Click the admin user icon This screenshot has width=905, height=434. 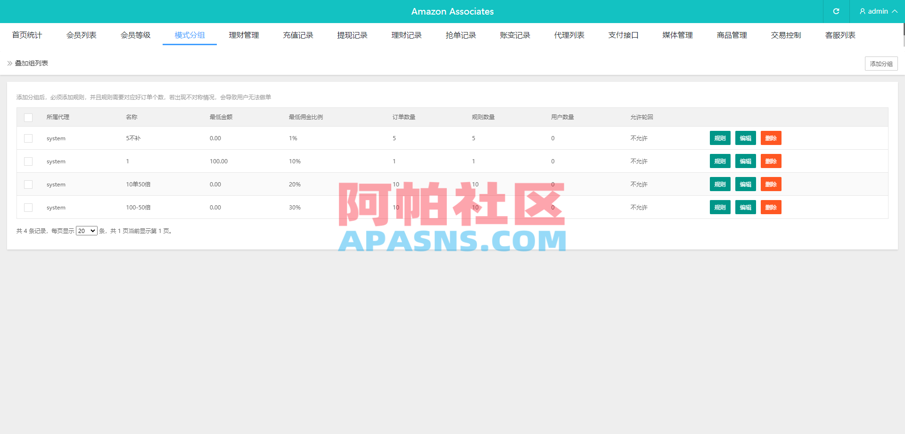coord(862,11)
